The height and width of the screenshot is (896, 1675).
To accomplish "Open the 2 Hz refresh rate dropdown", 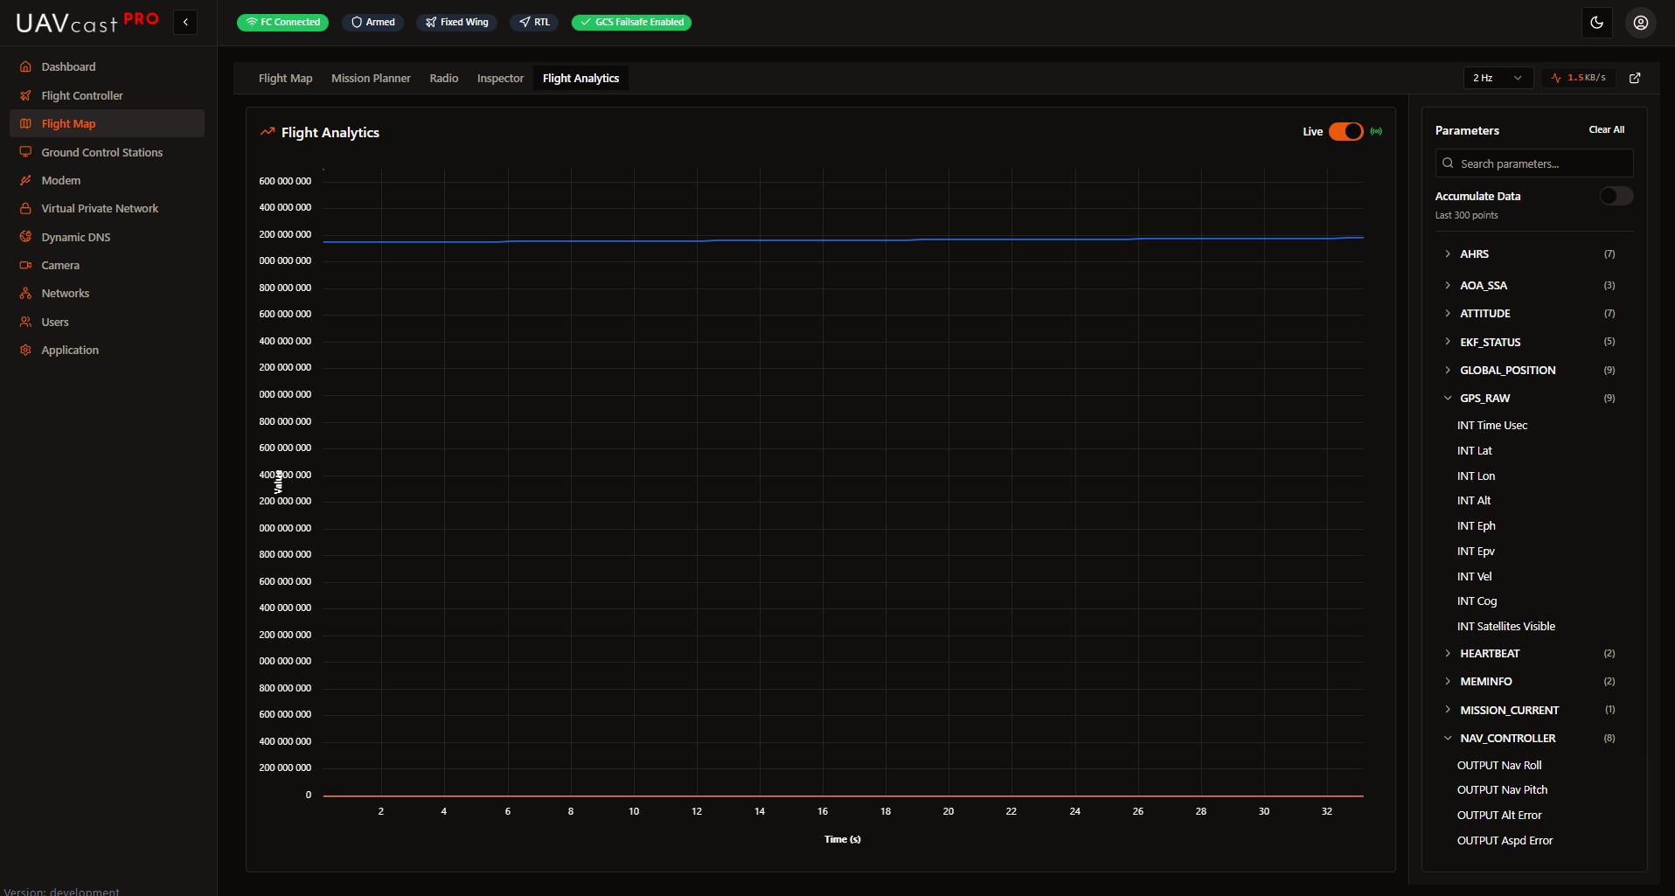I will point(1496,78).
